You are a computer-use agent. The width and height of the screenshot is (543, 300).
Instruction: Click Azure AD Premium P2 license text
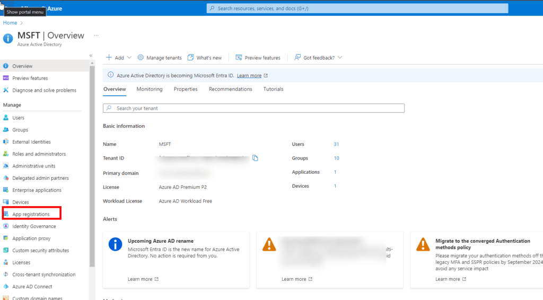click(x=182, y=187)
